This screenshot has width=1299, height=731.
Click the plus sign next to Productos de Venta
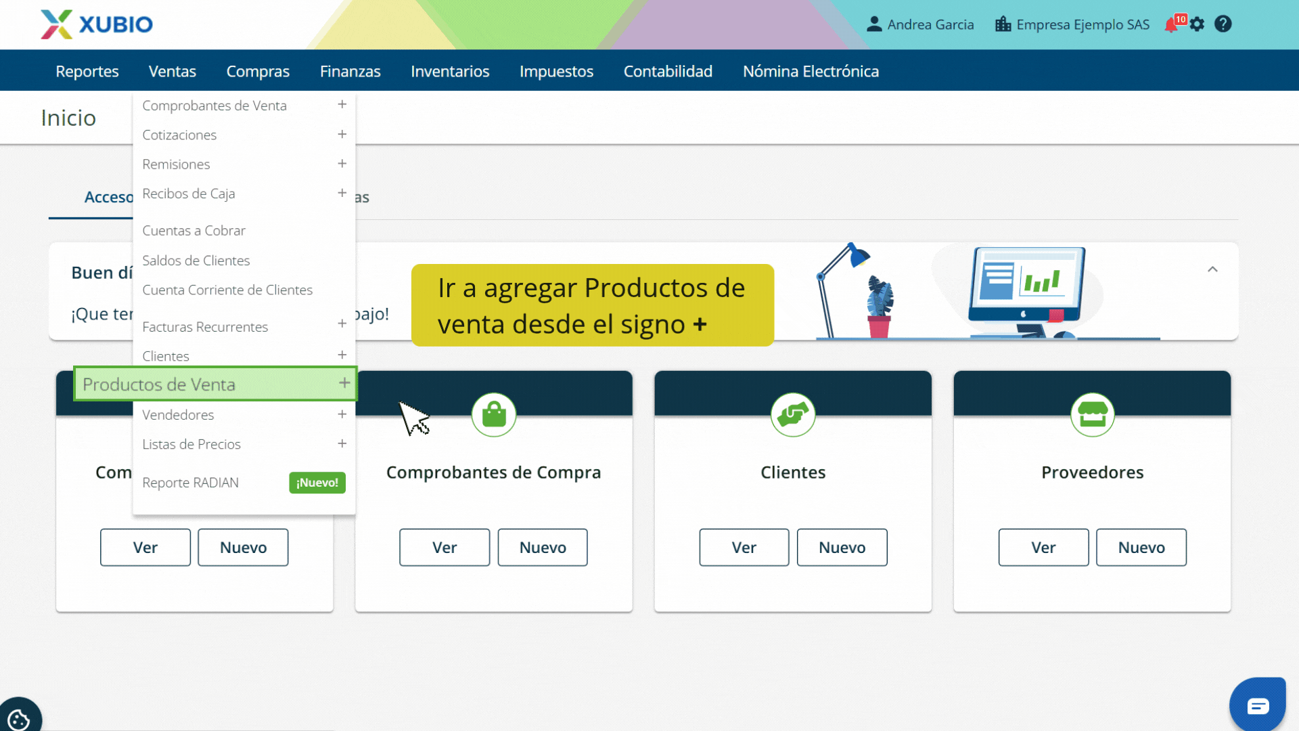pos(344,383)
